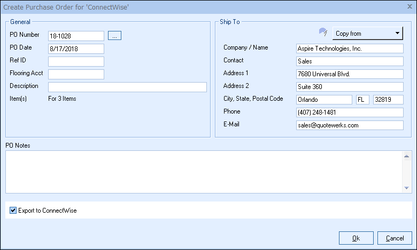Close the Create Purchase Order window
Screen dimensions: 417x250
(409, 6)
